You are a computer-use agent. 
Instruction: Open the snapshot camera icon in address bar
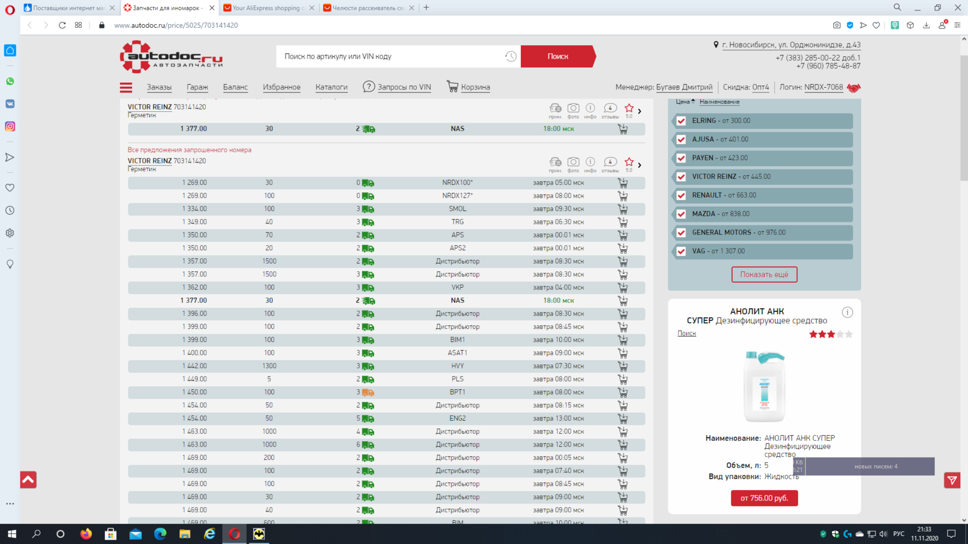836,25
